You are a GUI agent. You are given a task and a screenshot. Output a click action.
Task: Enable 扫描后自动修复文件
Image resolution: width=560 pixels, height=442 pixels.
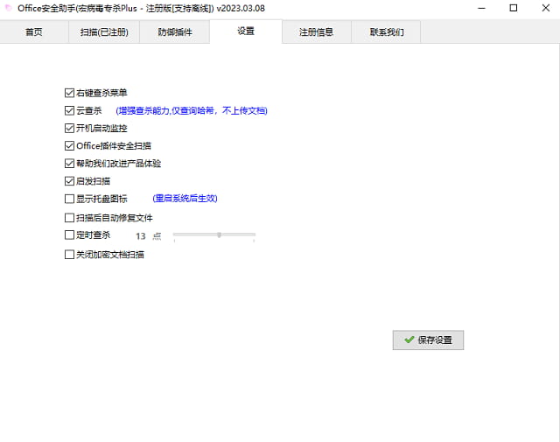click(70, 218)
